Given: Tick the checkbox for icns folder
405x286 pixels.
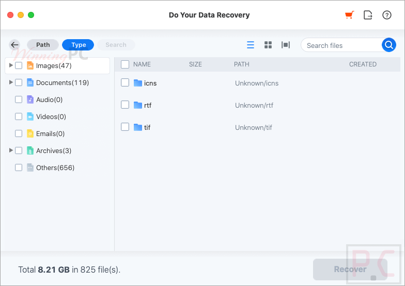Looking at the screenshot, I should 125,82.
